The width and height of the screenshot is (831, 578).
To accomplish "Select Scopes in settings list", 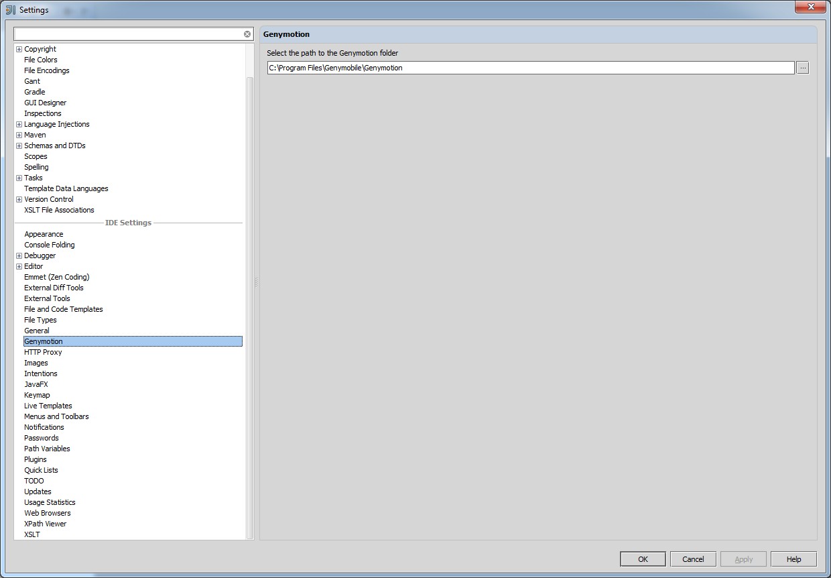I will click(x=36, y=156).
